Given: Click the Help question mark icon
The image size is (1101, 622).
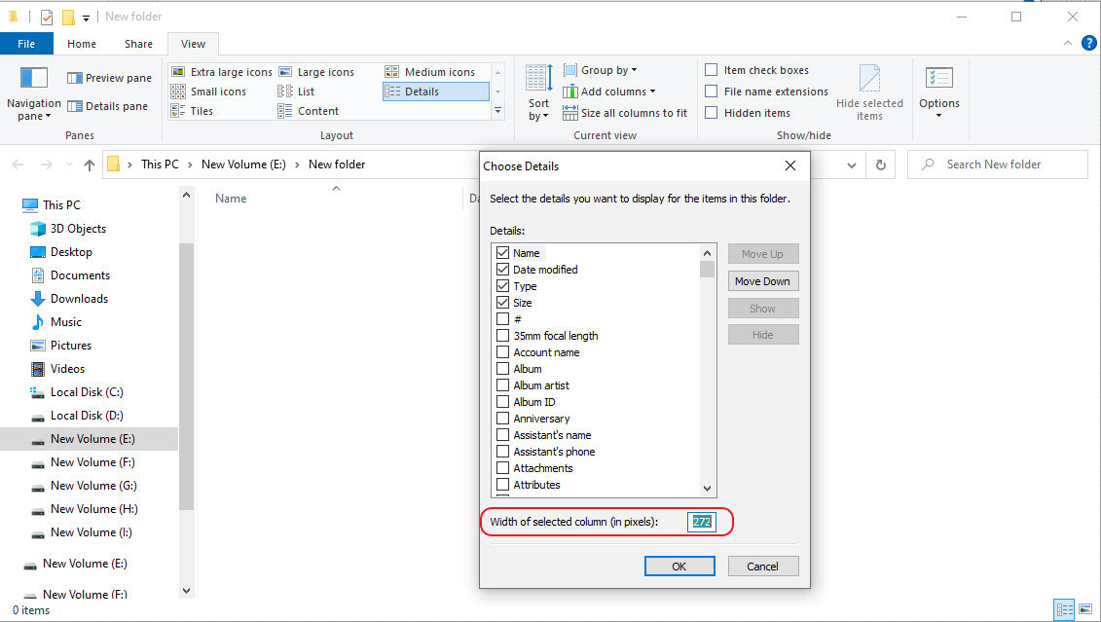Looking at the screenshot, I should [1088, 44].
